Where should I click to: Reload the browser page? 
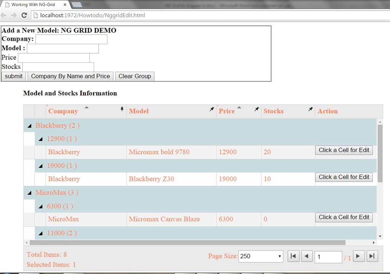click(x=24, y=15)
